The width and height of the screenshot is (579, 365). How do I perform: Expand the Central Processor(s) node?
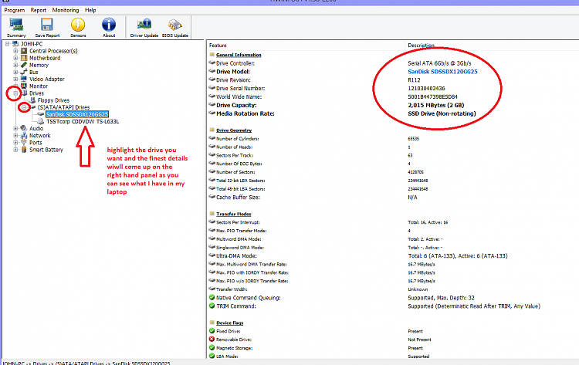(x=15, y=51)
